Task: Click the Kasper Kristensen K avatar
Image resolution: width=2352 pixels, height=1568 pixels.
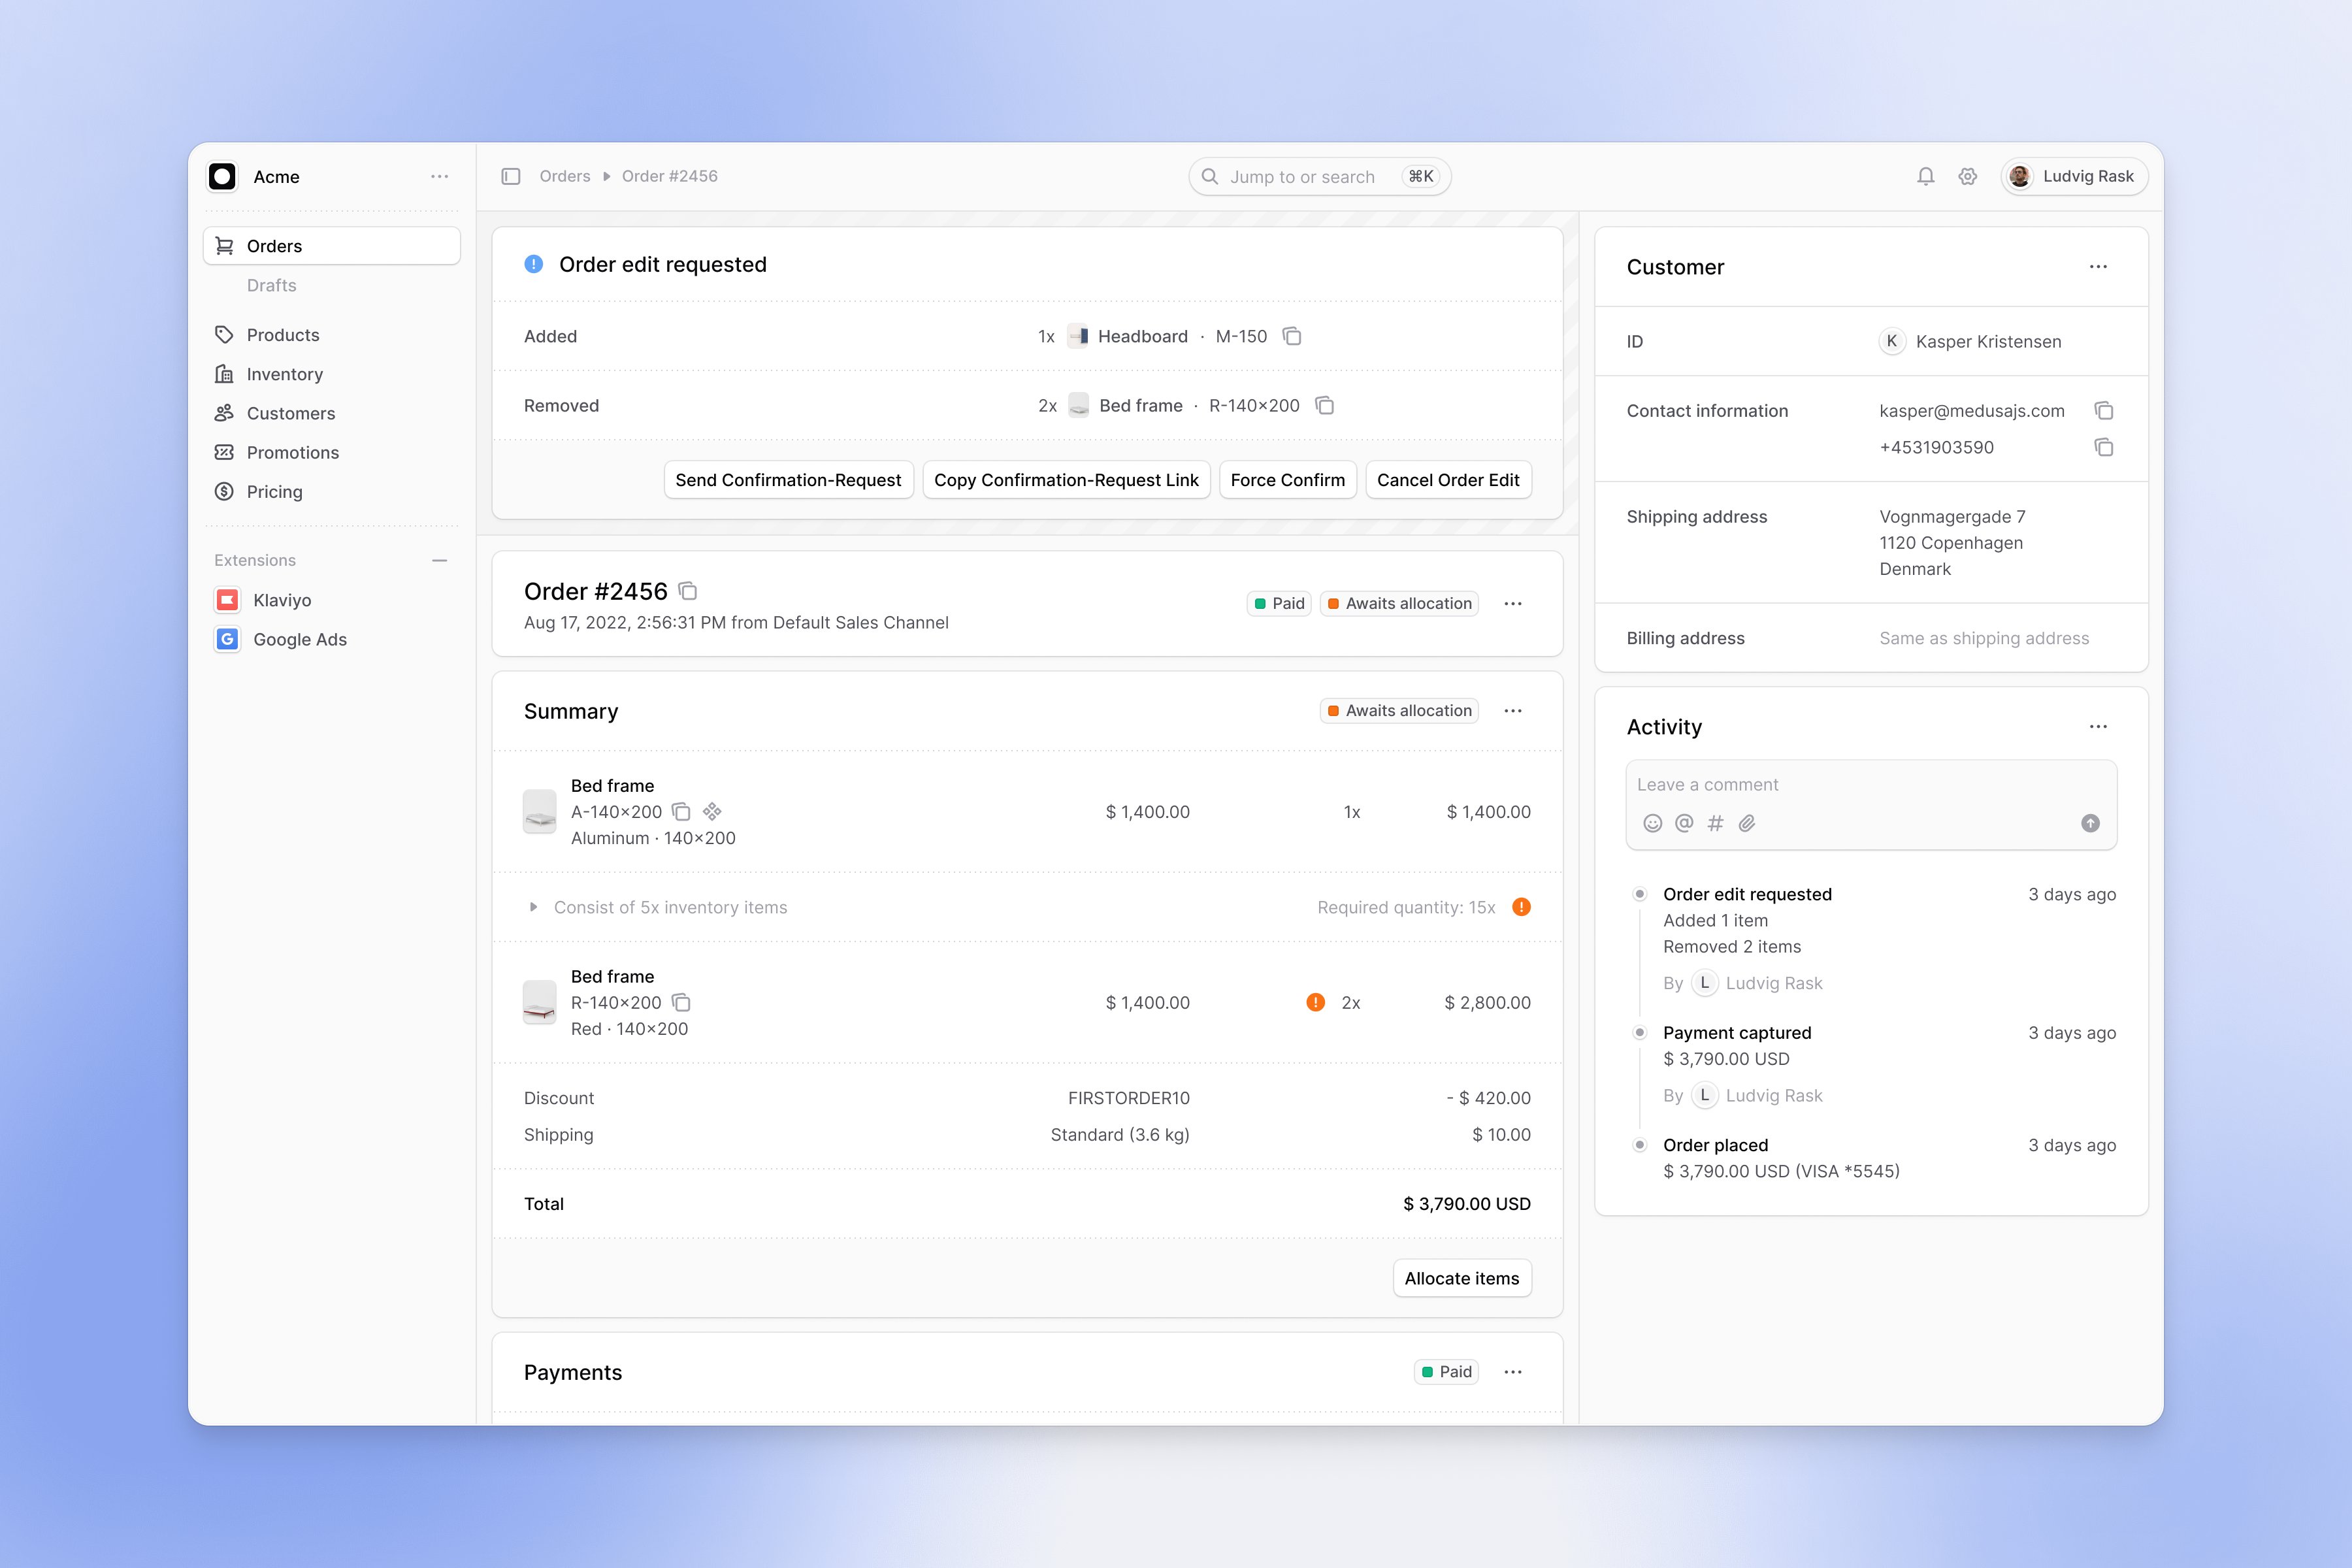Action: tap(1892, 342)
